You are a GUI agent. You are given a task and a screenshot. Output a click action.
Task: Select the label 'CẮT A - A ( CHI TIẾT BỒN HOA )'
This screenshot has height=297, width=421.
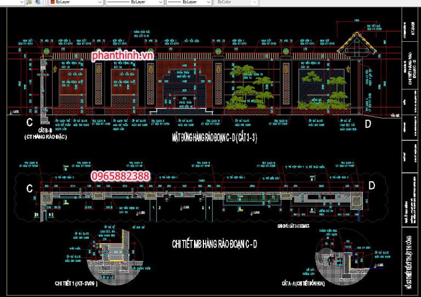coord(303,283)
